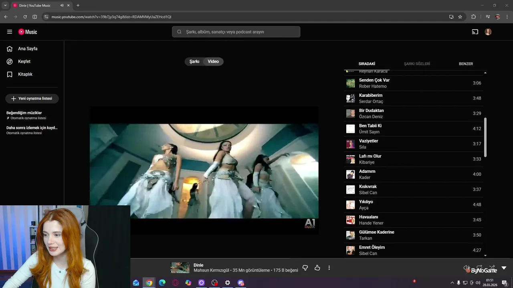Screen dimensions: 513x288
Task: Click the search magnifier icon
Action: (x=179, y=32)
